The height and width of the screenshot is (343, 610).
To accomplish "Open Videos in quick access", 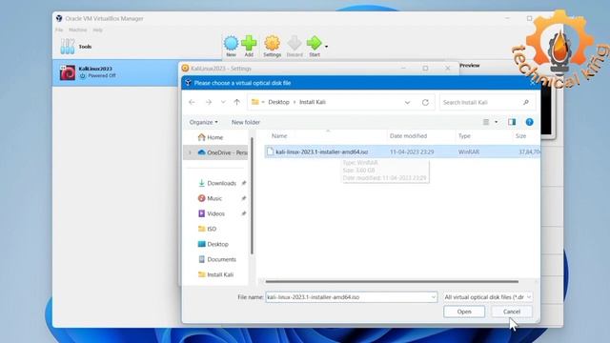I will point(212,213).
